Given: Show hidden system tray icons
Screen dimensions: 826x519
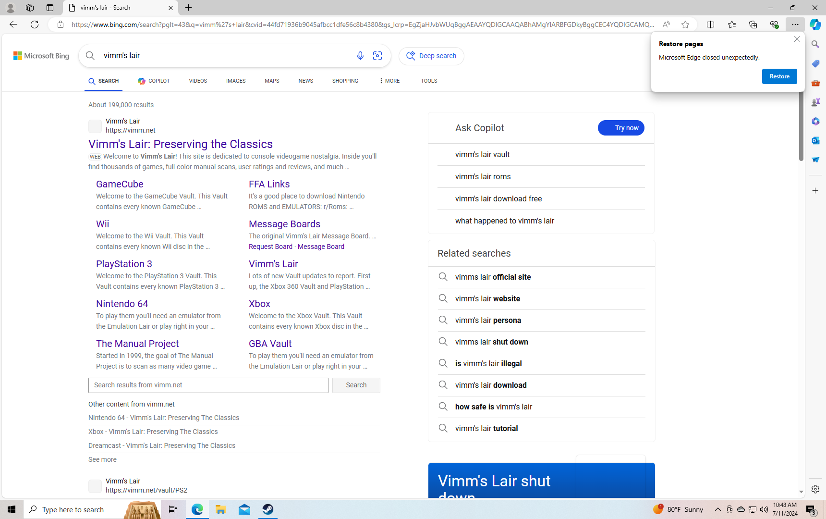Looking at the screenshot, I should pyautogui.click(x=717, y=509).
